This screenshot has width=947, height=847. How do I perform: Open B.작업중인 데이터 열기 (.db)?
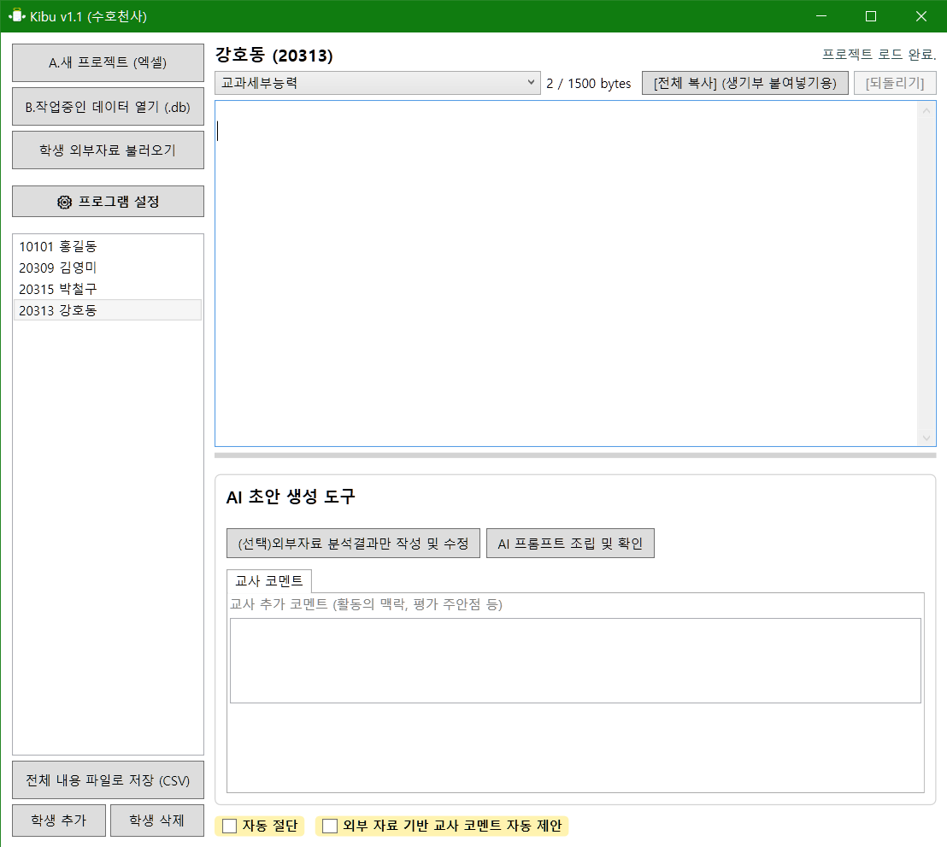108,107
